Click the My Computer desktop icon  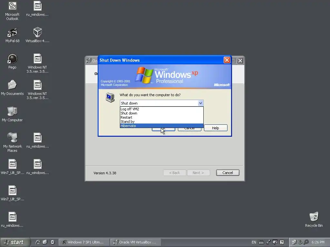pyautogui.click(x=12, y=114)
